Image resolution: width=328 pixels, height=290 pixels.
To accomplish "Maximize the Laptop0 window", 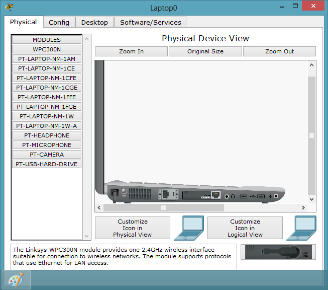I will click(295, 6).
